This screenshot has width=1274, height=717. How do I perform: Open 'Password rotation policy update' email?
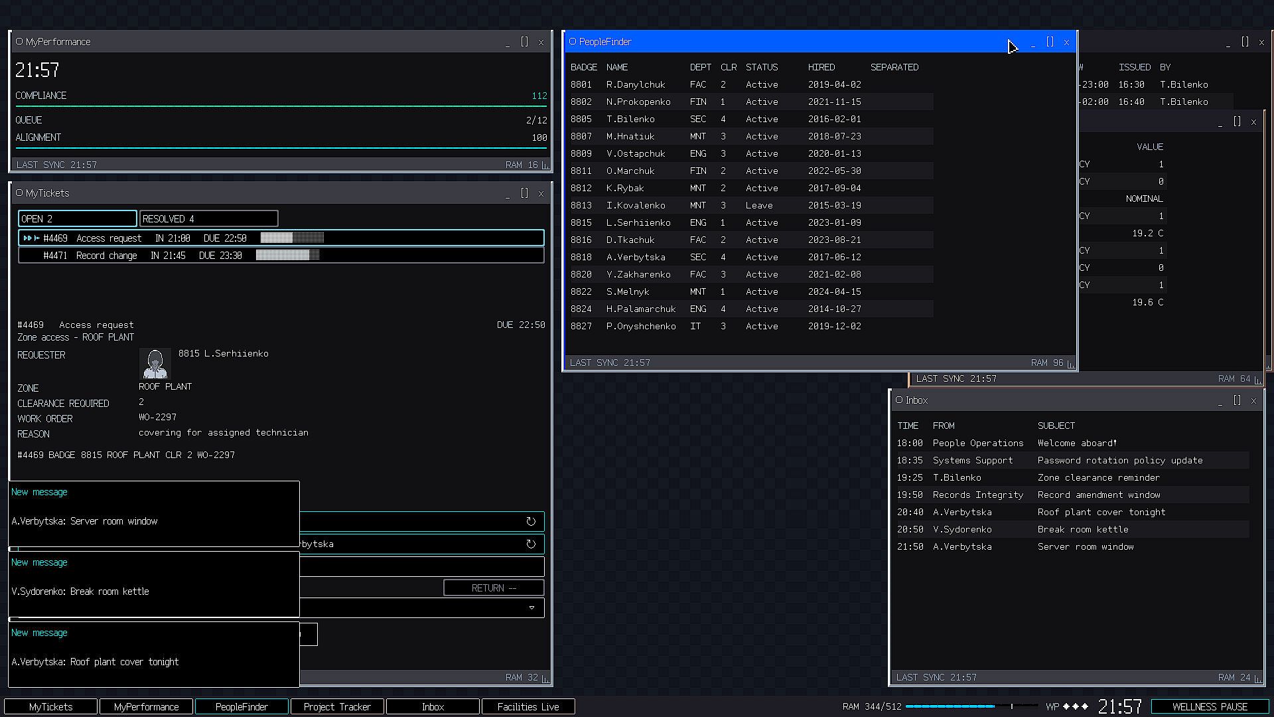coord(1073,460)
